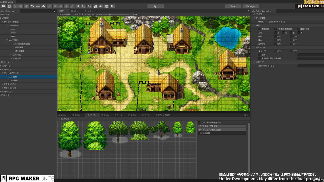Click the tile palette lock icon
The width and height of the screenshot is (324, 182).
(245, 115)
